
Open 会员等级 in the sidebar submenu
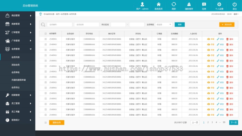[15, 72]
